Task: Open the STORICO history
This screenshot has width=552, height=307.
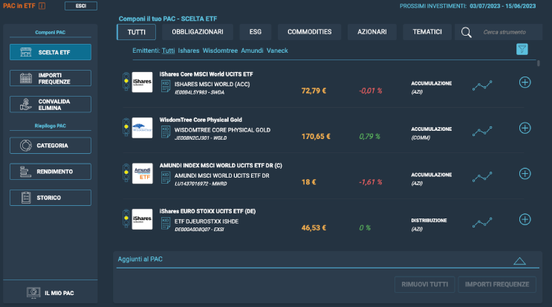Action: (x=51, y=198)
